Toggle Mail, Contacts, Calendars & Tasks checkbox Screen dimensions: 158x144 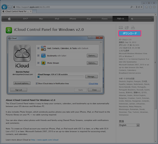click(38, 48)
